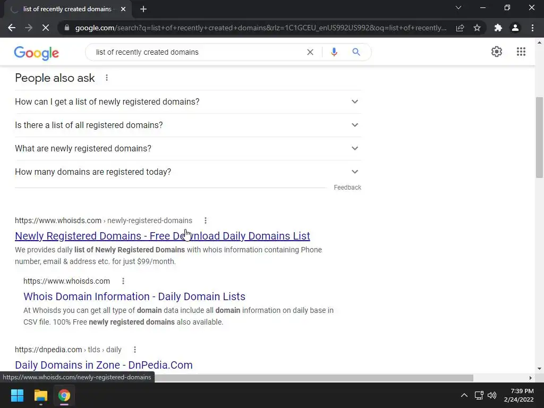Screen dimensions: 544x408
Task: View site info padlock icon
Action: click(x=66, y=28)
